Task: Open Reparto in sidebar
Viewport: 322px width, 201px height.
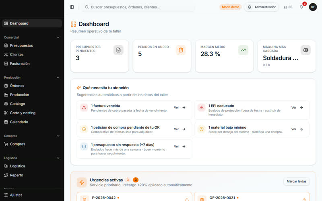Action: pyautogui.click(x=32, y=175)
